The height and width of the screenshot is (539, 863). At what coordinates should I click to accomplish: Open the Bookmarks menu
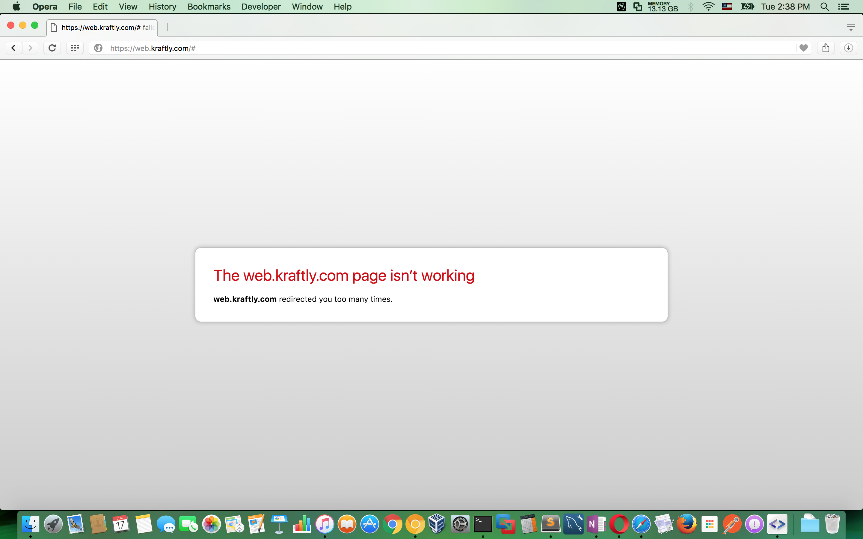pos(209,7)
